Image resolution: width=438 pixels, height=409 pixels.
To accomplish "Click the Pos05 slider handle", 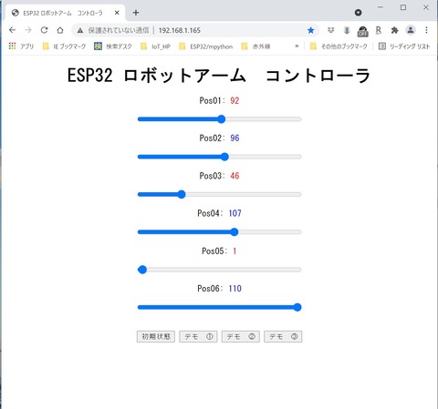I will point(142,270).
